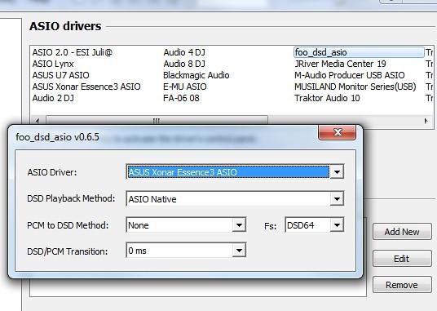Click the left scroll arrow of driver list
The height and width of the screenshot is (311, 437).
point(38,121)
